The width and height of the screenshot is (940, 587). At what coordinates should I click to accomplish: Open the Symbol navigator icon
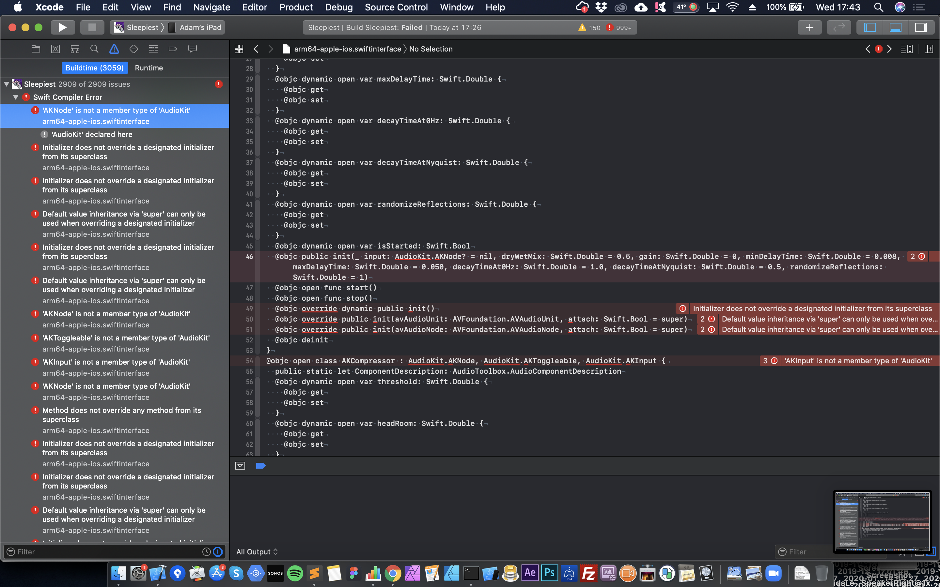coord(75,49)
